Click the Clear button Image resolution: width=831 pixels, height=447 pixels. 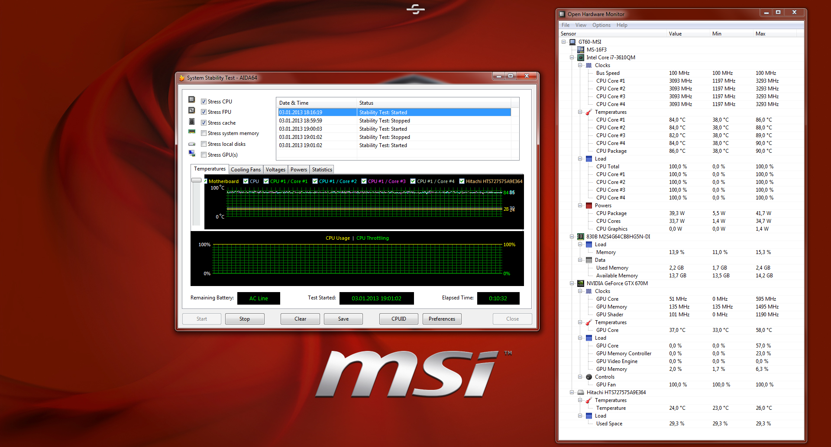(x=300, y=319)
